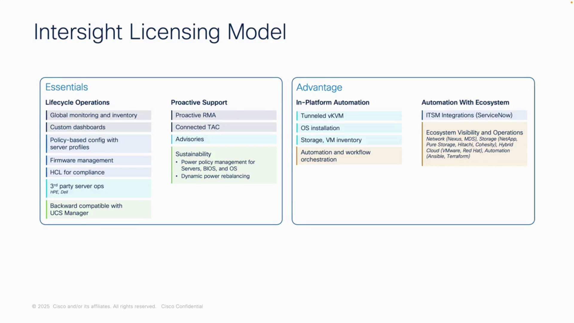Click the 'HPE, Dell' italic subtext
The width and height of the screenshot is (574, 323).
(x=59, y=192)
